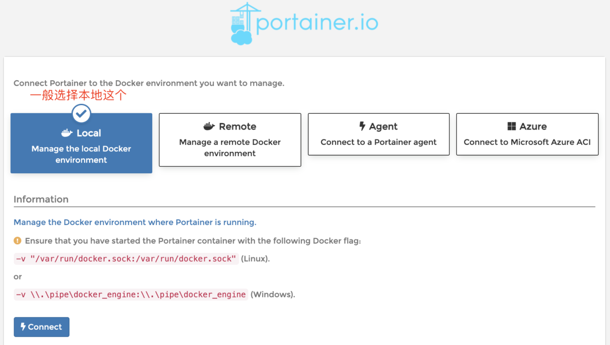Click the lightning icon in Connect button
This screenshot has width=610, height=345.
click(x=23, y=327)
